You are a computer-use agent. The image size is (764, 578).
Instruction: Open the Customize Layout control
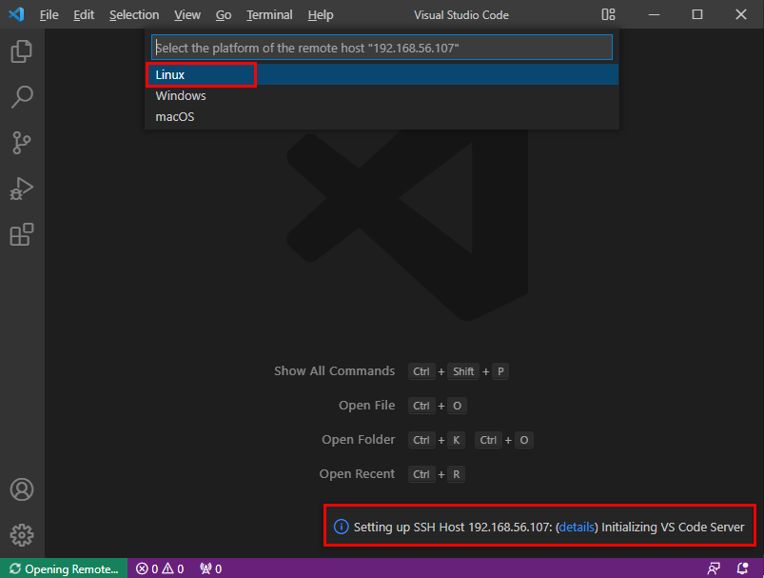[x=608, y=14]
